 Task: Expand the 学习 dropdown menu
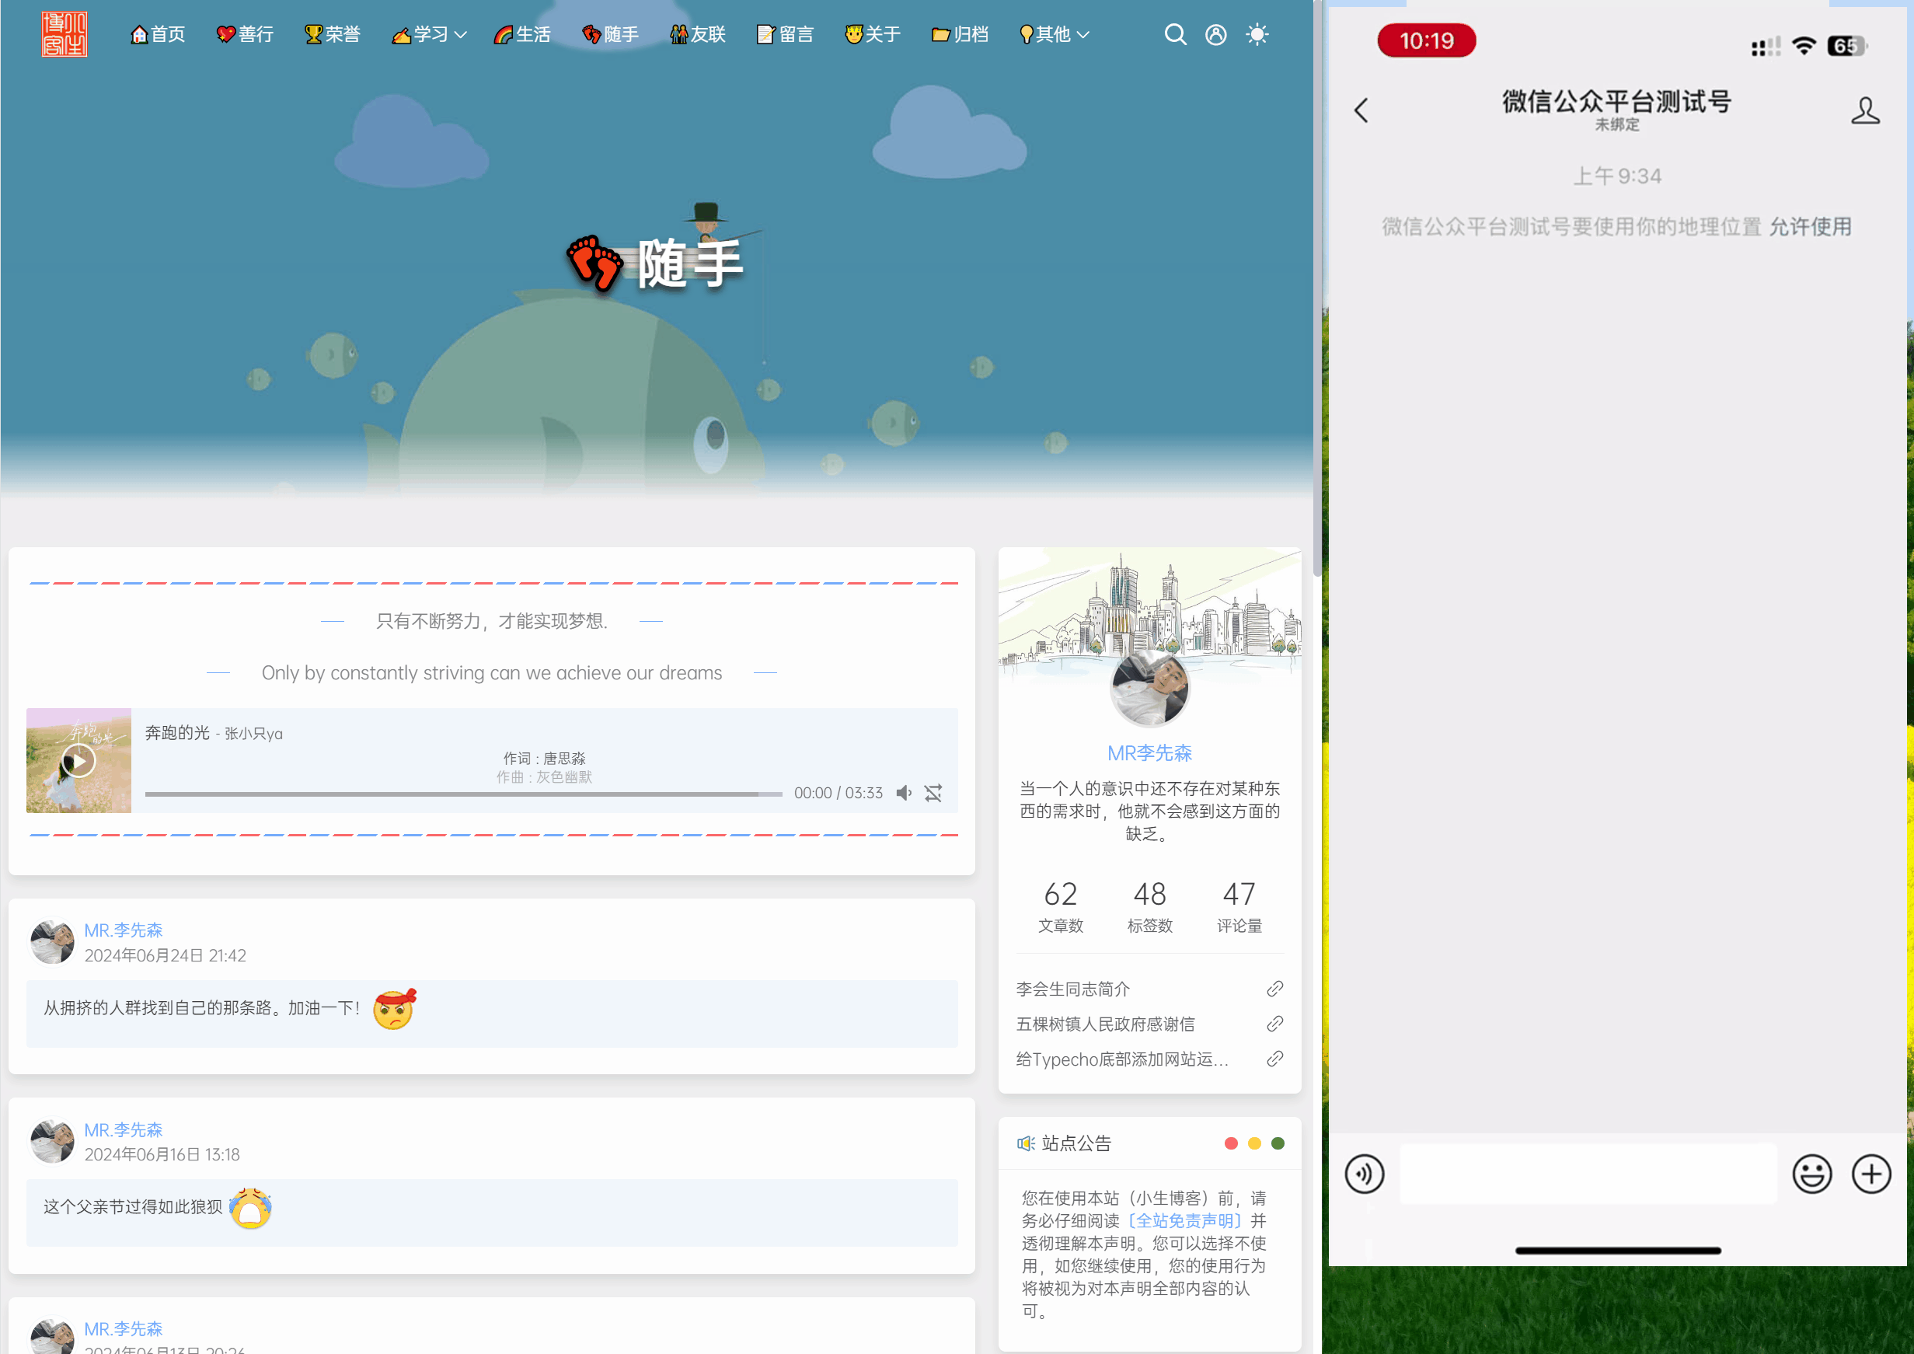(x=429, y=34)
